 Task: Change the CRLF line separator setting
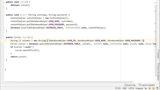124,88
